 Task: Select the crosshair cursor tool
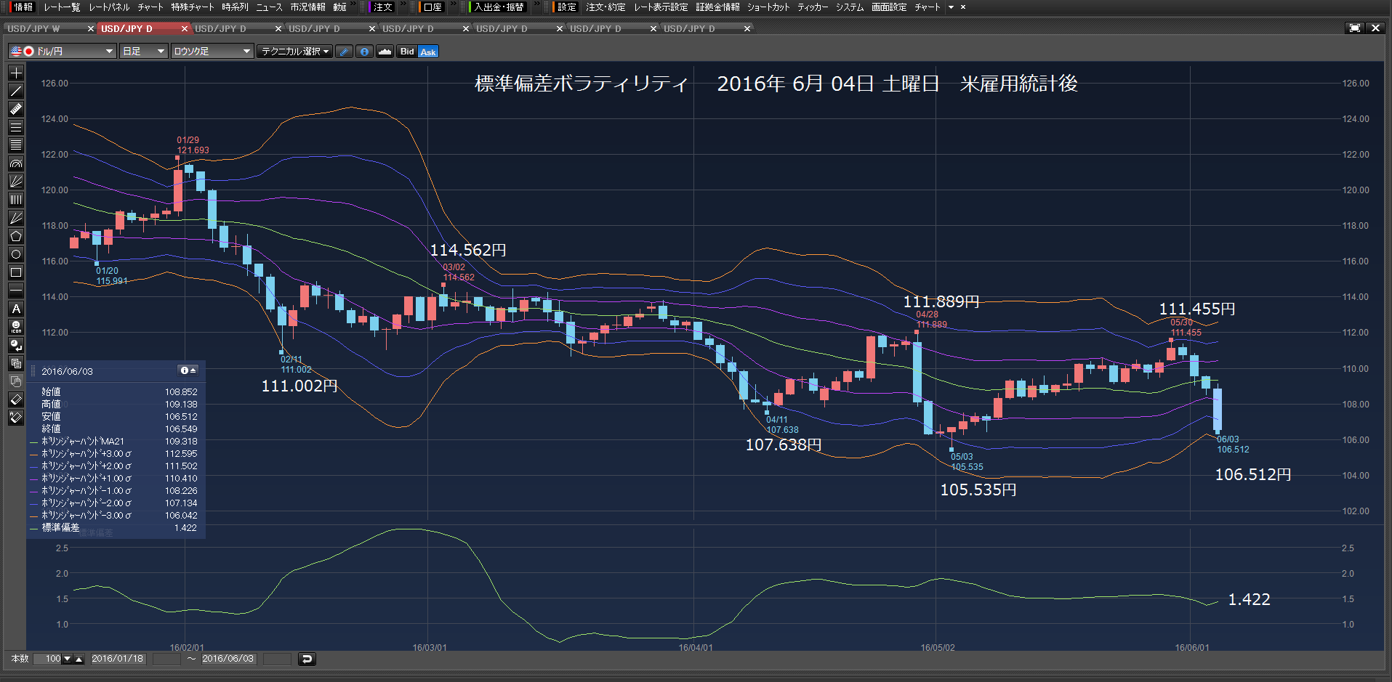pos(16,73)
